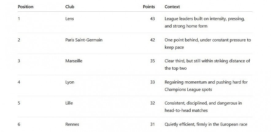Click the Paris Saint-Germain club name

[x=84, y=40]
